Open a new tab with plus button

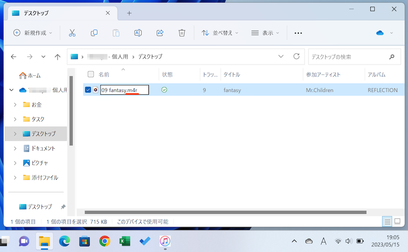pos(129,13)
